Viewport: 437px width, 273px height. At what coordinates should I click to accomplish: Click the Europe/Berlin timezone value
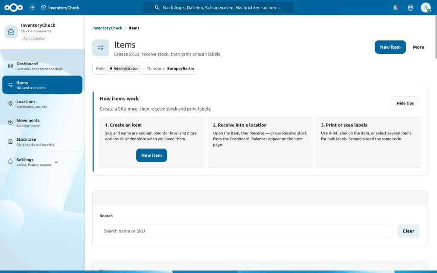click(x=181, y=69)
